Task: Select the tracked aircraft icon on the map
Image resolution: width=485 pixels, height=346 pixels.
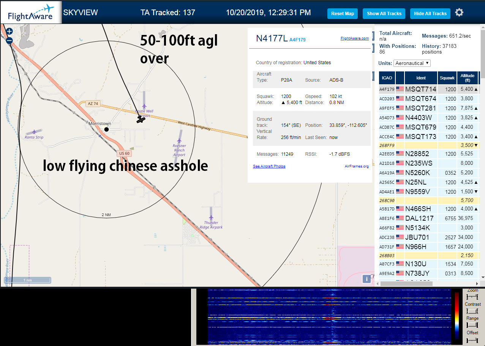Action: tap(141, 119)
